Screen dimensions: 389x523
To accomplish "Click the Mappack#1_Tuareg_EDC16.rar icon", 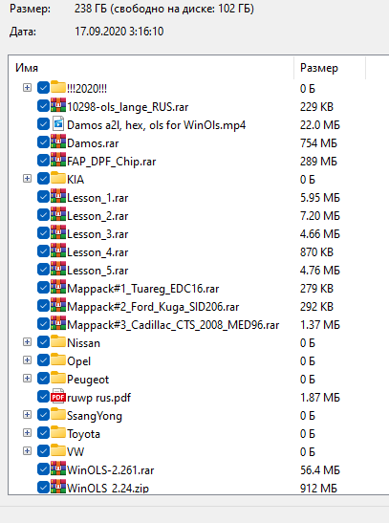I will (x=58, y=287).
